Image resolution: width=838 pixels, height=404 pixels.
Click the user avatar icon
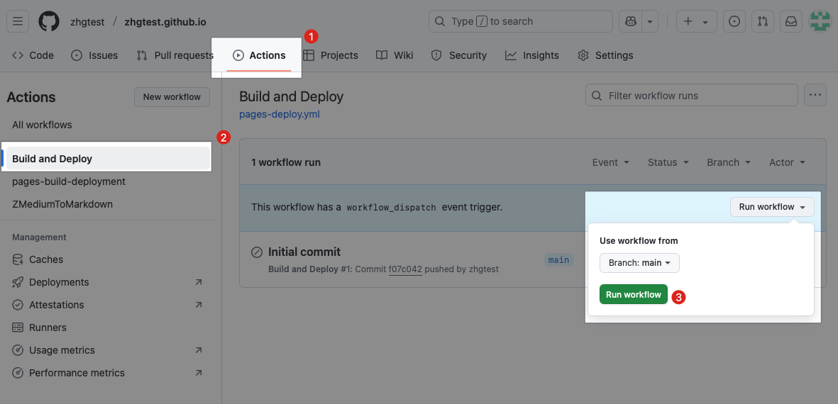click(820, 21)
